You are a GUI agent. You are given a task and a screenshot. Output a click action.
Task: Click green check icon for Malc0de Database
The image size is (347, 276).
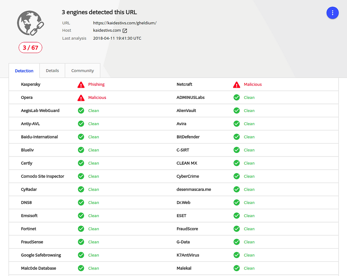pyautogui.click(x=81, y=268)
